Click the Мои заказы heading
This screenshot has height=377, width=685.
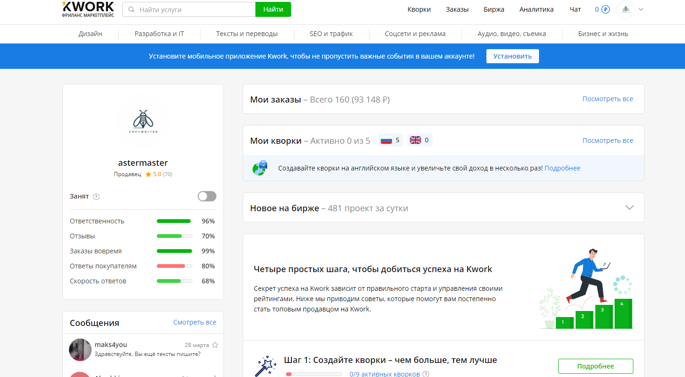pos(275,99)
